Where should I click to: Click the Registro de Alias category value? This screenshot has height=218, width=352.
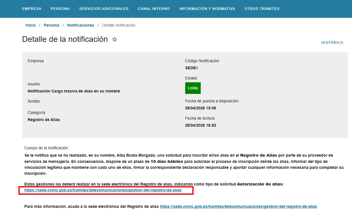point(44,120)
